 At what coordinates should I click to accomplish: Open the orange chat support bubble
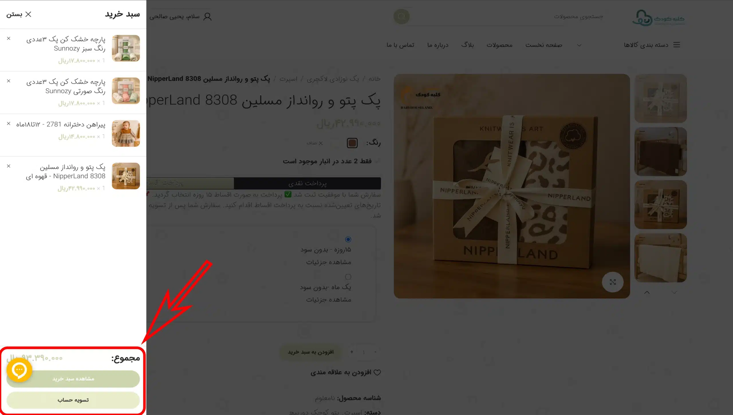[x=19, y=370]
